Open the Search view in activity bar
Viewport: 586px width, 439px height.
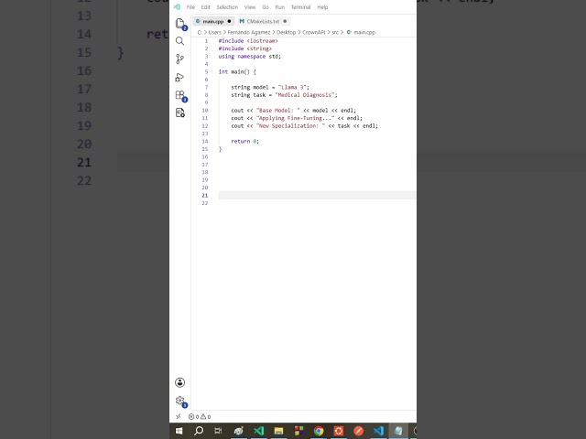[179, 41]
